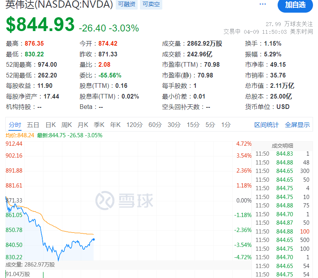Switch chart to 60分 interval

click(155, 125)
